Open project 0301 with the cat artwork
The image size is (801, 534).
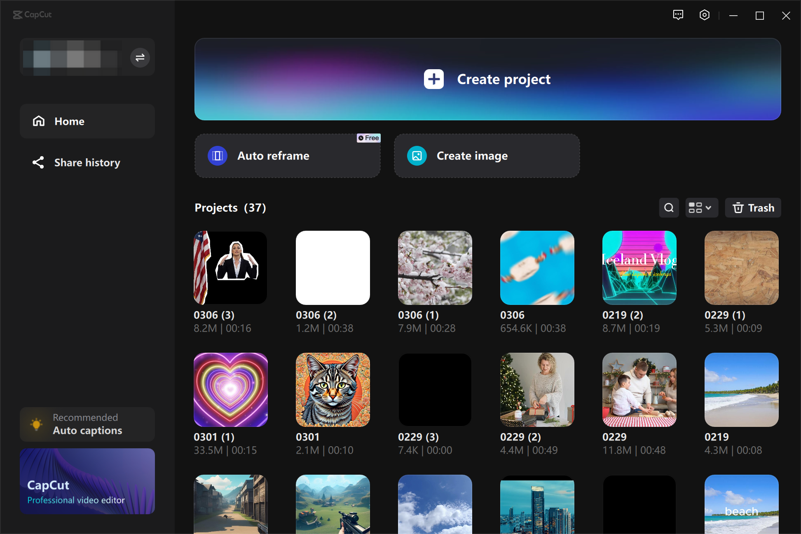(x=333, y=389)
